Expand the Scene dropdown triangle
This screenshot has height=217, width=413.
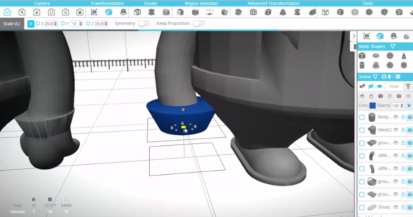click(375, 76)
